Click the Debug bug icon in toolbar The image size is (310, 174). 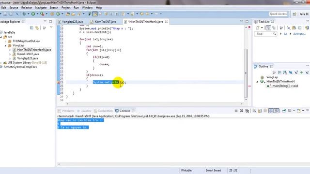24,14
